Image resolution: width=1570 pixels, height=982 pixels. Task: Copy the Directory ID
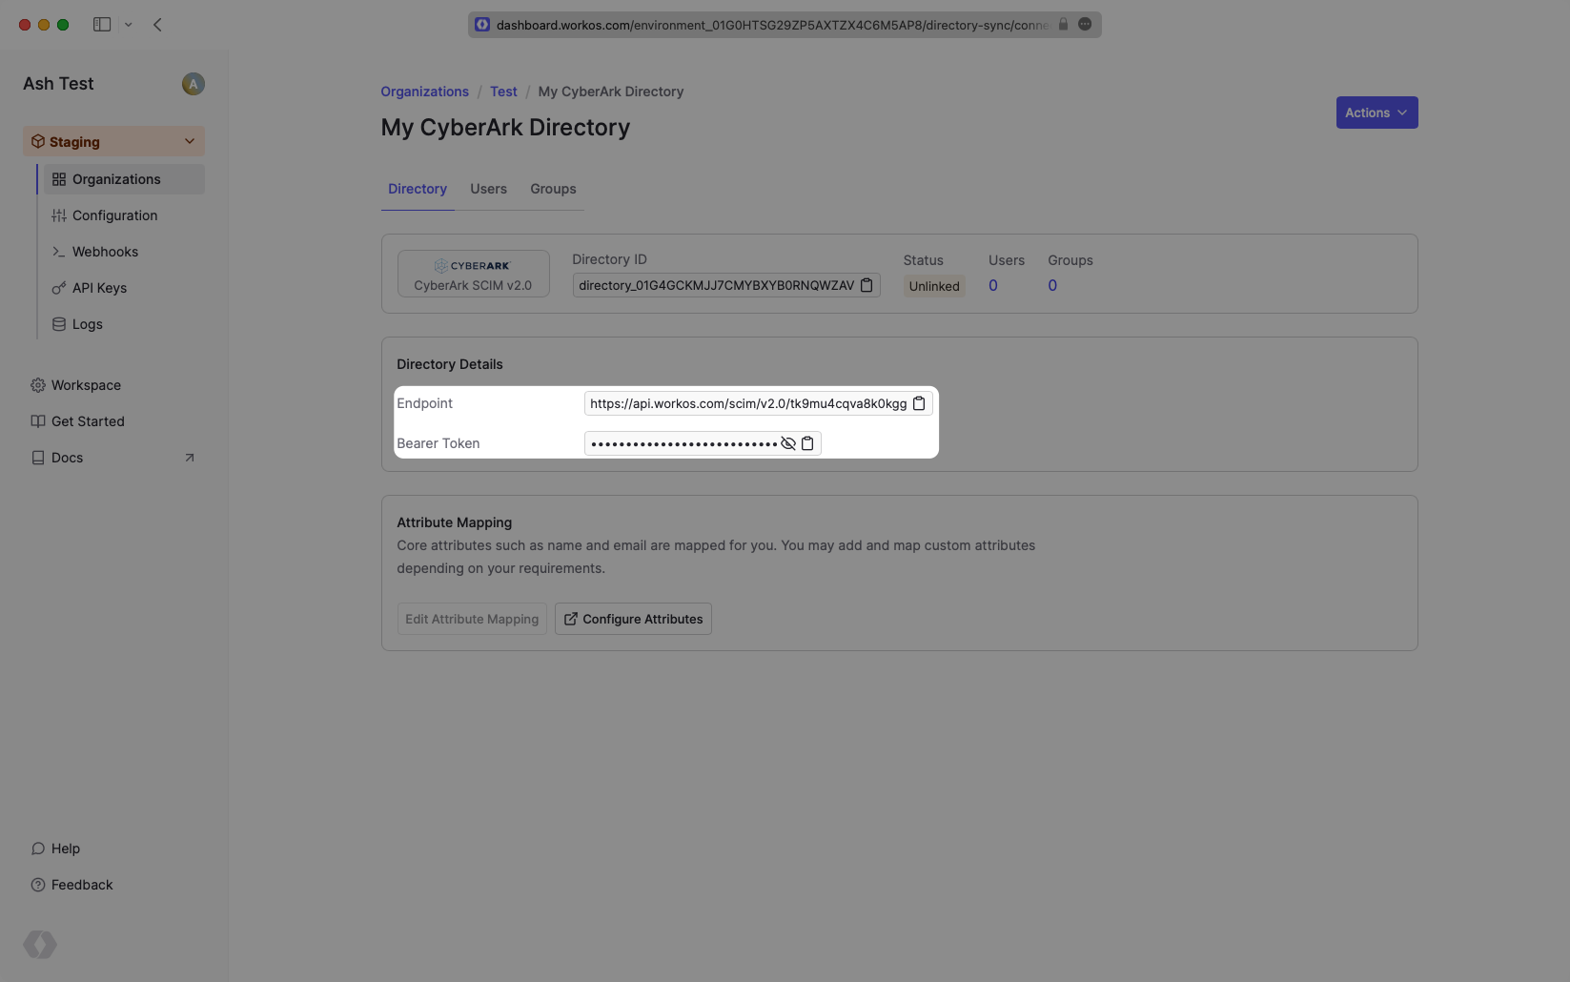(x=866, y=285)
